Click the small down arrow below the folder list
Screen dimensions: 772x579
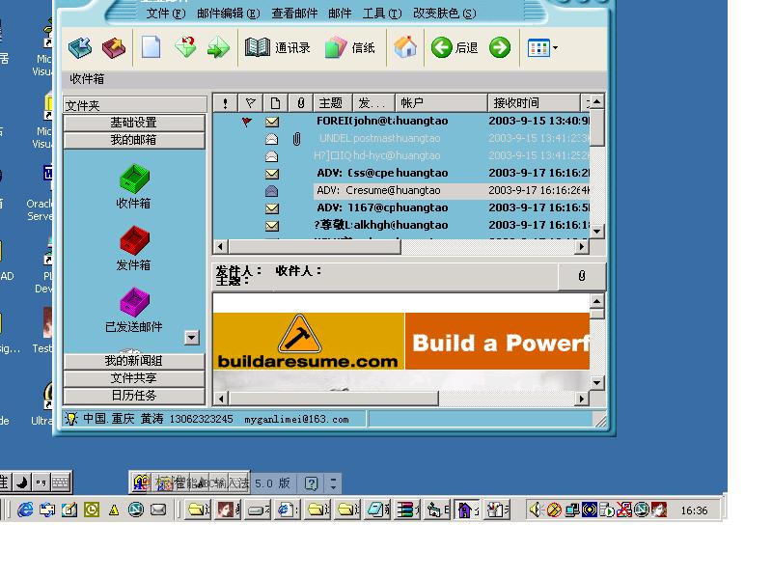[192, 338]
